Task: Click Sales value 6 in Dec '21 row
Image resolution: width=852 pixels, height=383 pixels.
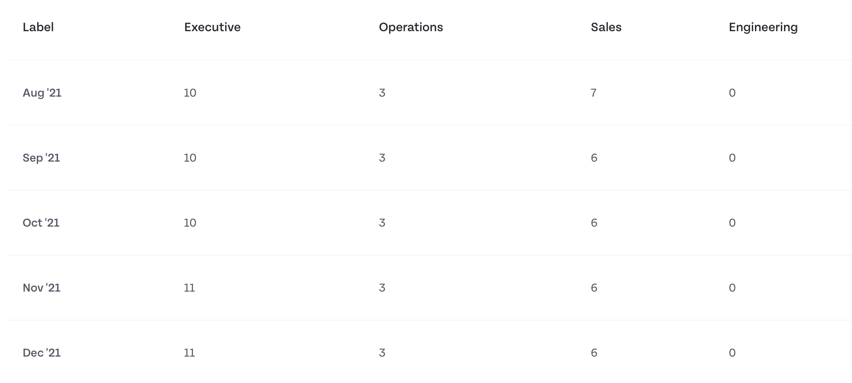Action: tap(594, 353)
